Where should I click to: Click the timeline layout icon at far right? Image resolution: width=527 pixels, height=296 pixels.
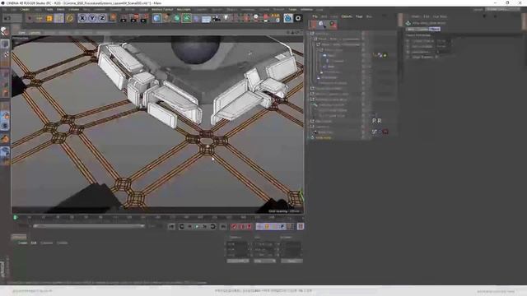click(x=301, y=227)
